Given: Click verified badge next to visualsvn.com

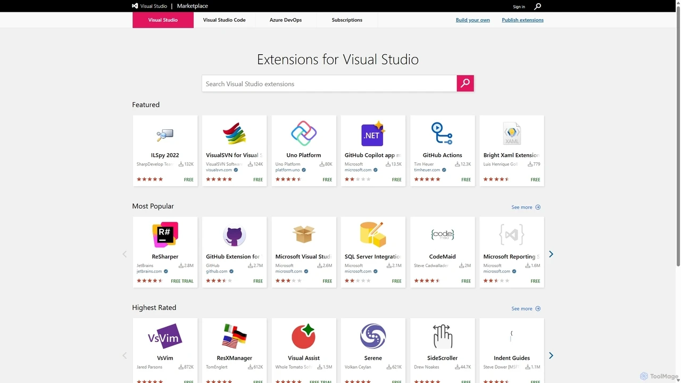Looking at the screenshot, I should tap(236, 170).
